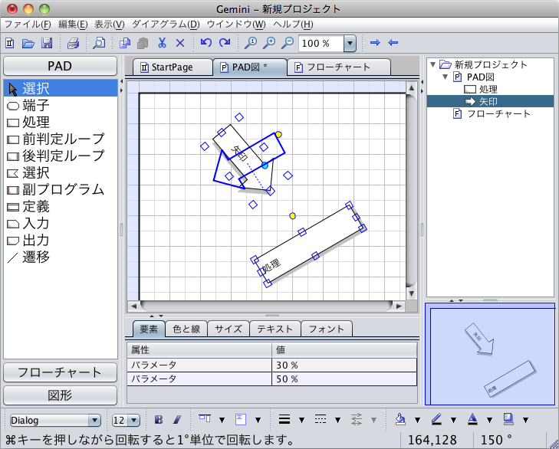Open the Dialog font family dropdown
The image size is (559, 449).
click(94, 420)
